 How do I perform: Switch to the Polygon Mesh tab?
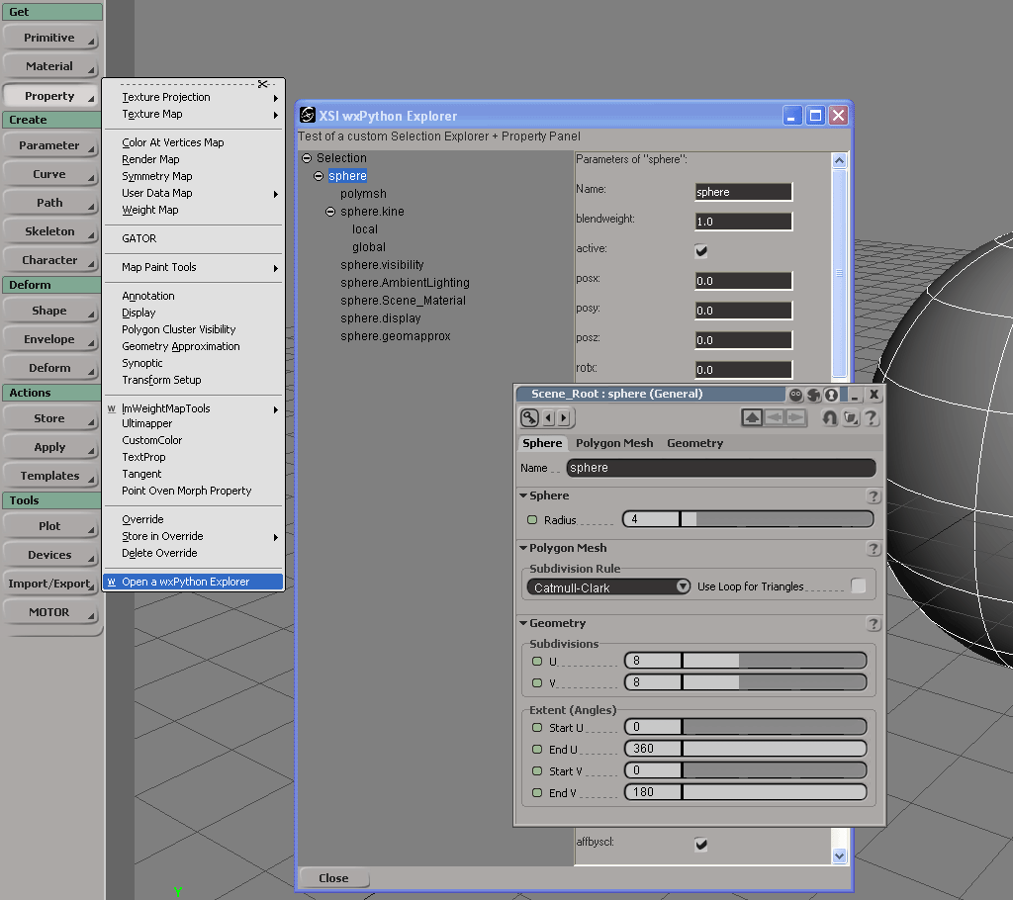(614, 443)
